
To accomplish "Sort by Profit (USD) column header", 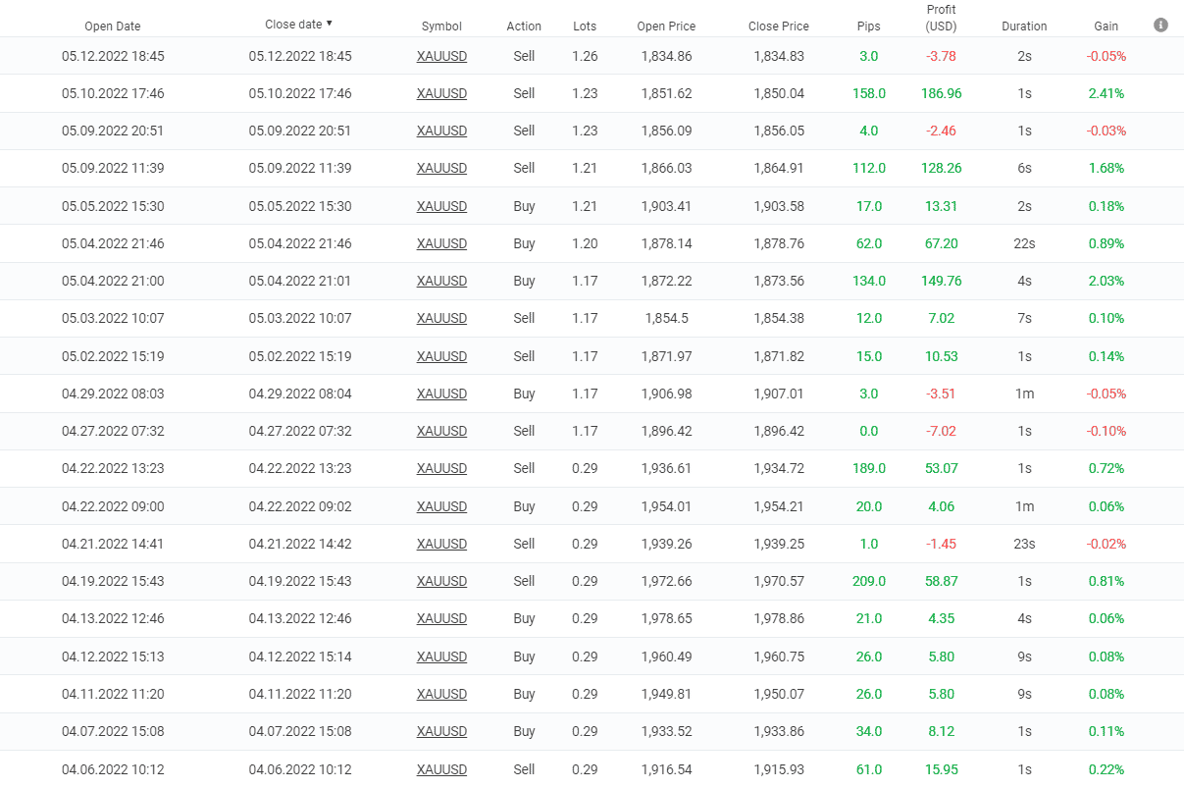I will (x=942, y=18).
